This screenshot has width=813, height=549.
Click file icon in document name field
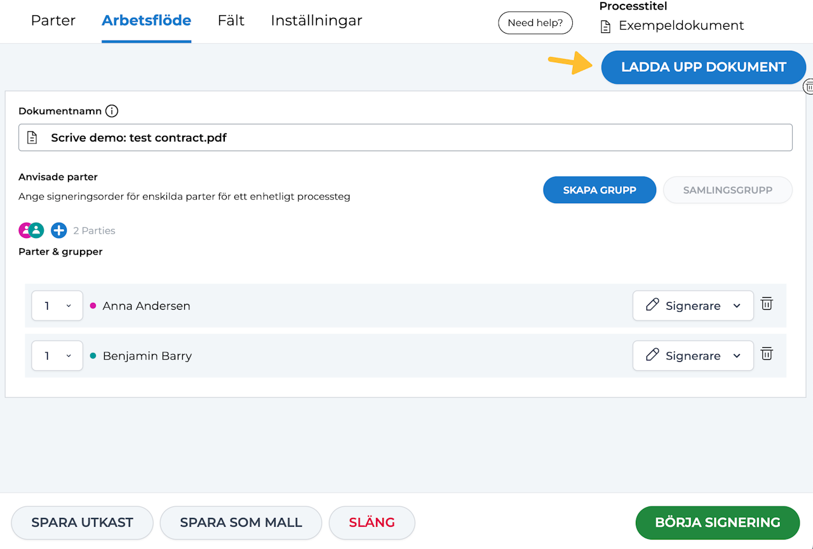[32, 138]
